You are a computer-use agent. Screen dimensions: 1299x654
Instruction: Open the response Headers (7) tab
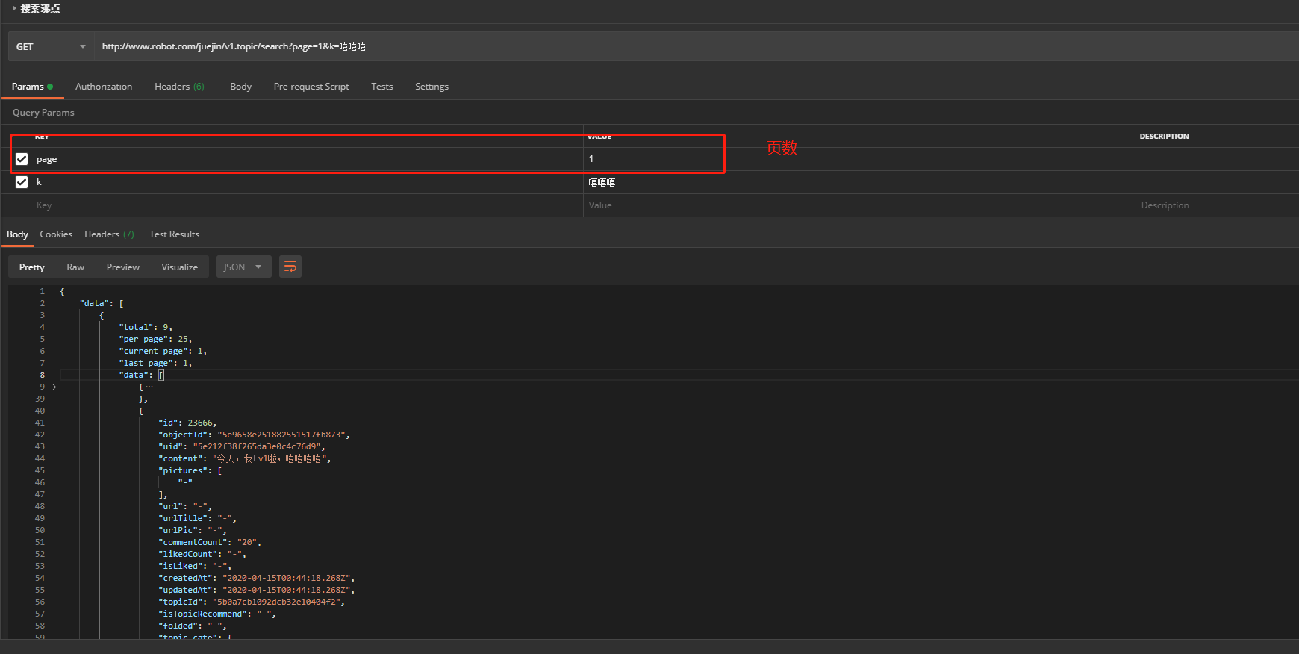point(109,234)
